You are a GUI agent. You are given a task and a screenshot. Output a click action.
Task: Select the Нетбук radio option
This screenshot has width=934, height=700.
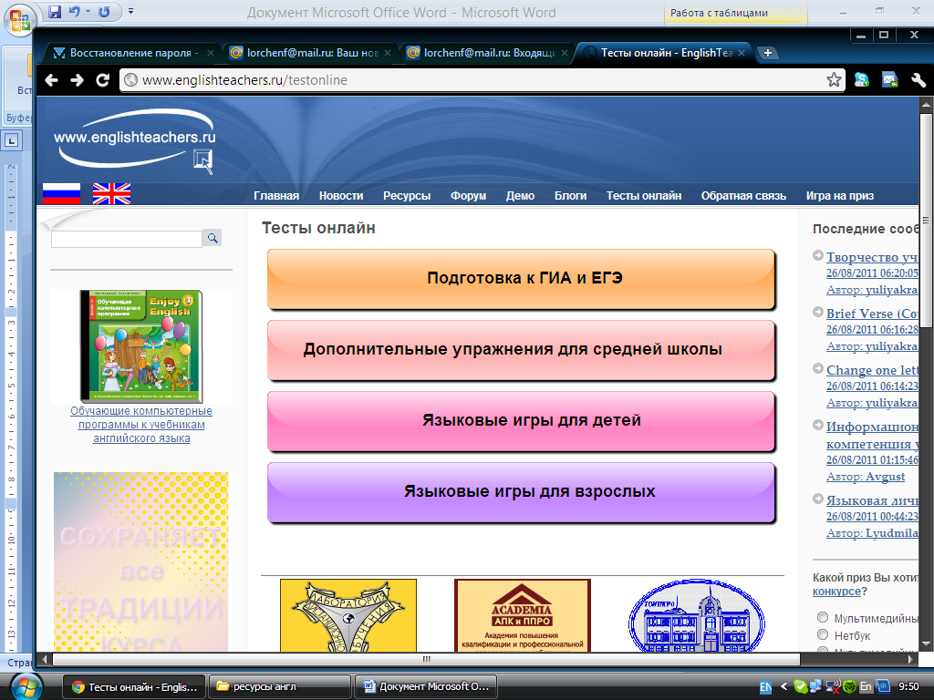tap(823, 634)
